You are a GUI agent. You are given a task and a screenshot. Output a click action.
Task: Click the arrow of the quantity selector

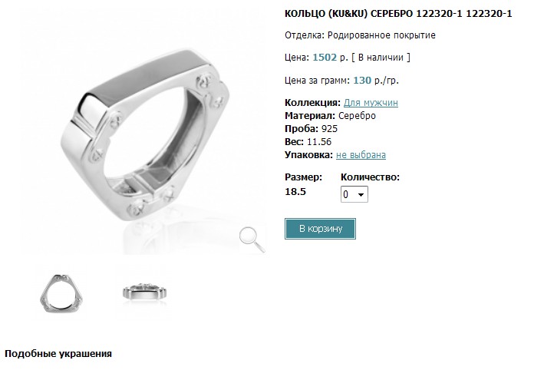[x=361, y=195]
